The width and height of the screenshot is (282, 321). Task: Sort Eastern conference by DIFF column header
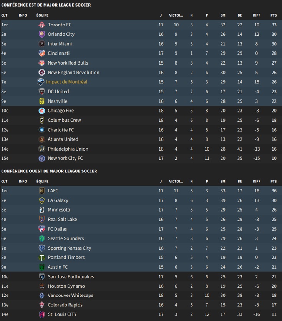(256, 15)
